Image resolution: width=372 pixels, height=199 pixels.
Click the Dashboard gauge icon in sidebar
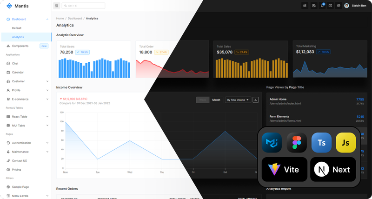click(8, 19)
